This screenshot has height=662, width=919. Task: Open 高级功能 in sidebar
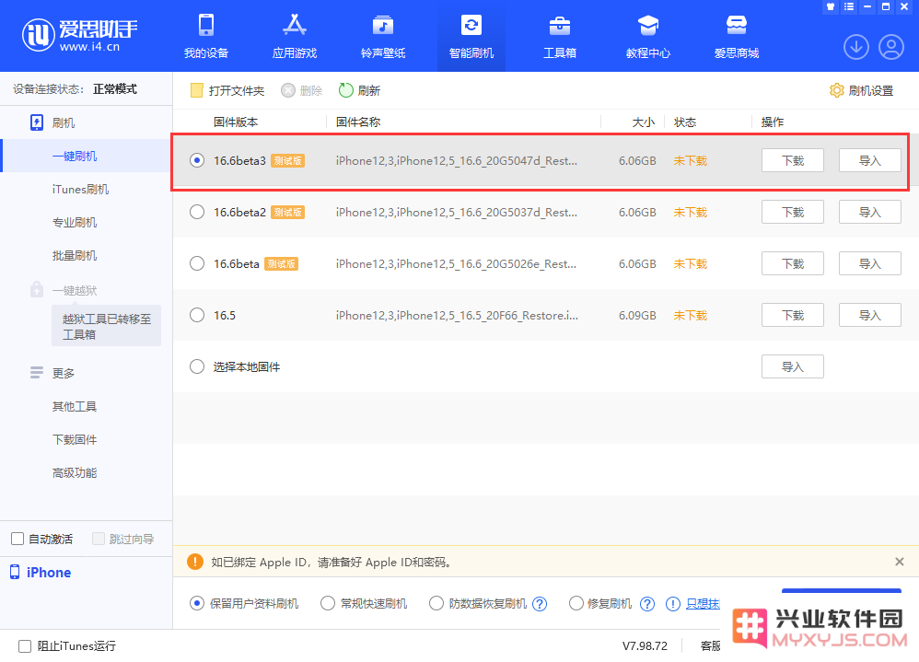75,472
